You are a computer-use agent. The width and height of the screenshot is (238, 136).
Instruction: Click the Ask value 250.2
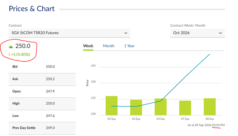pyautogui.click(x=50, y=79)
